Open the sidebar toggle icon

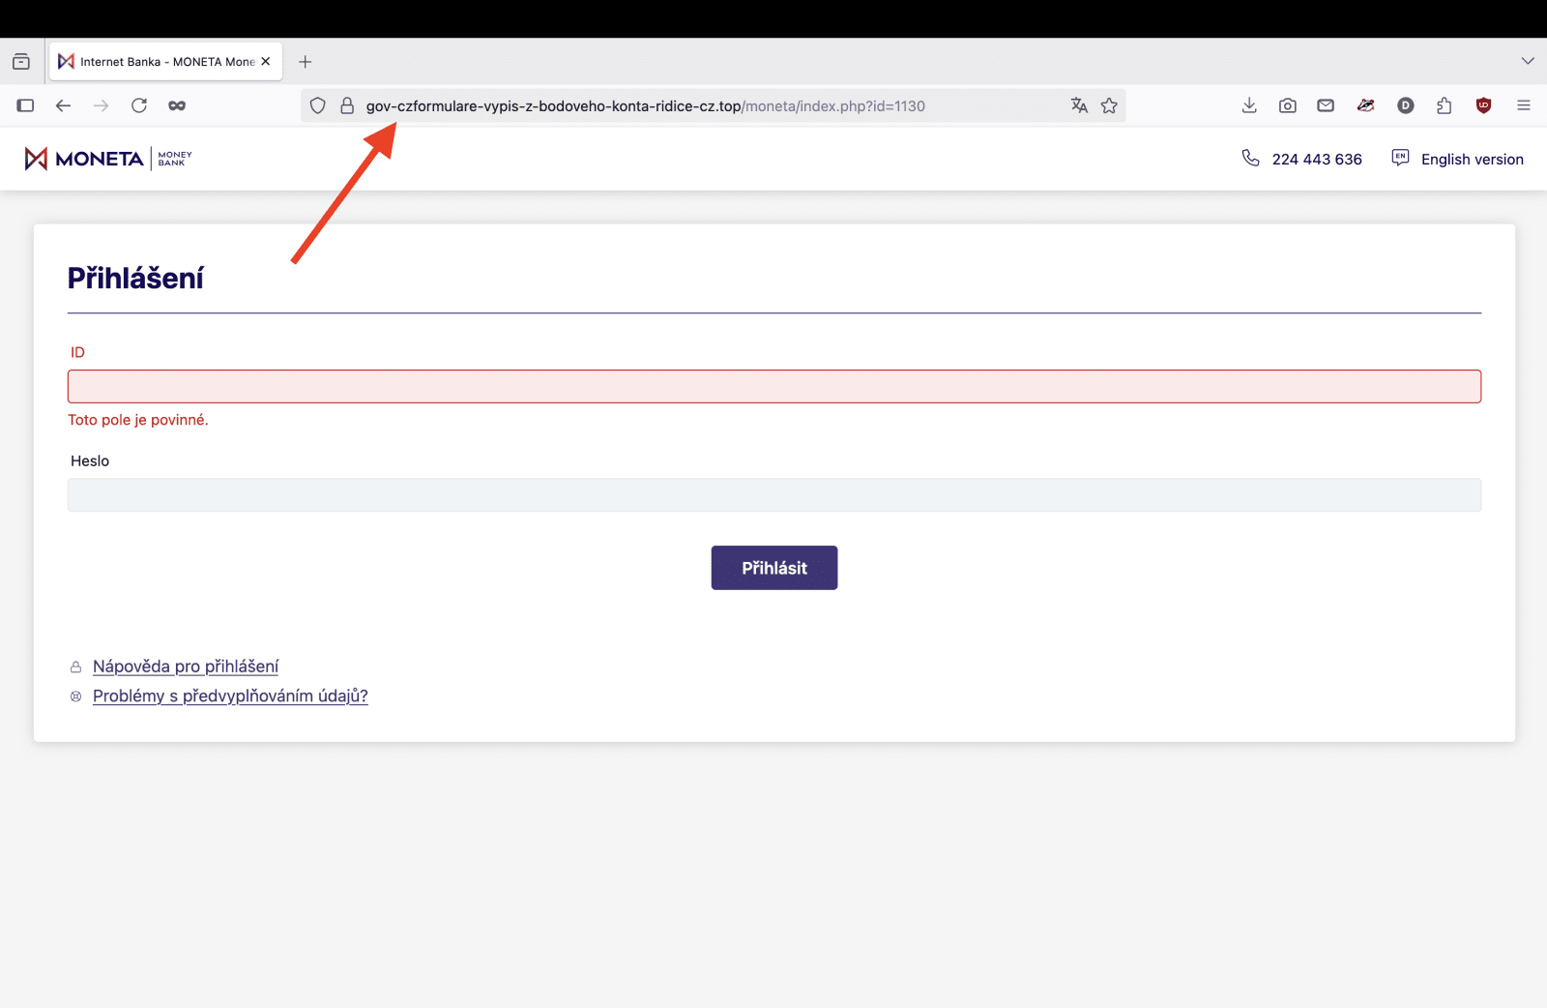pos(25,105)
